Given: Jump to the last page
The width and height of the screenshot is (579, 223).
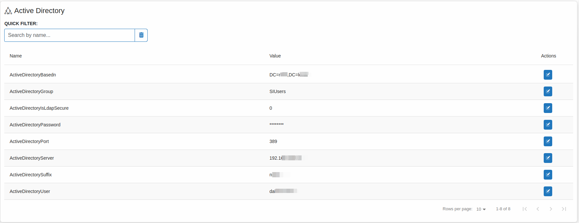Looking at the screenshot, I should (564, 209).
